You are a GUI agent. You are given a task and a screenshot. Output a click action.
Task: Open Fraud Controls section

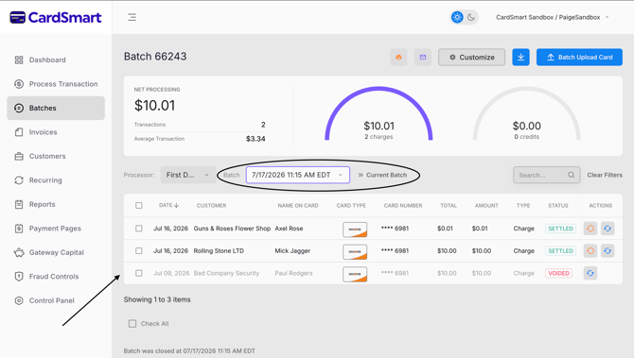click(x=56, y=277)
